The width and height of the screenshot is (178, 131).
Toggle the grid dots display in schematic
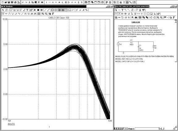145,14
